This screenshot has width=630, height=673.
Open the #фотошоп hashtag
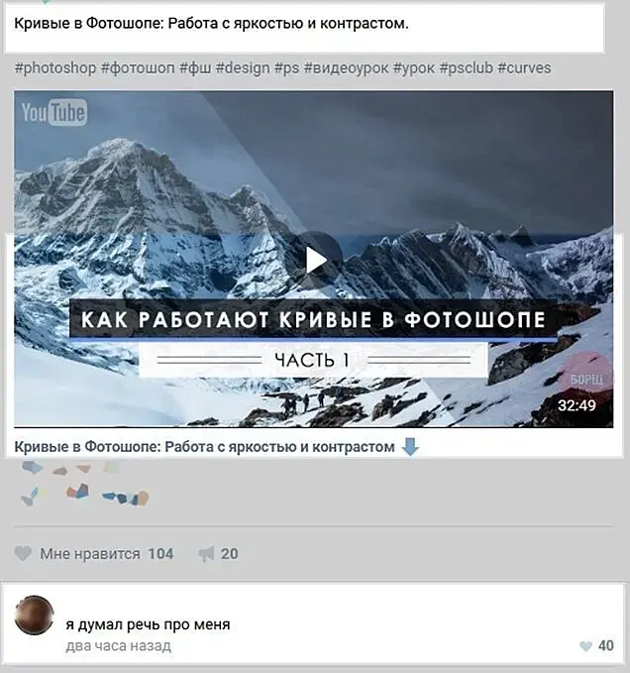coord(138,67)
